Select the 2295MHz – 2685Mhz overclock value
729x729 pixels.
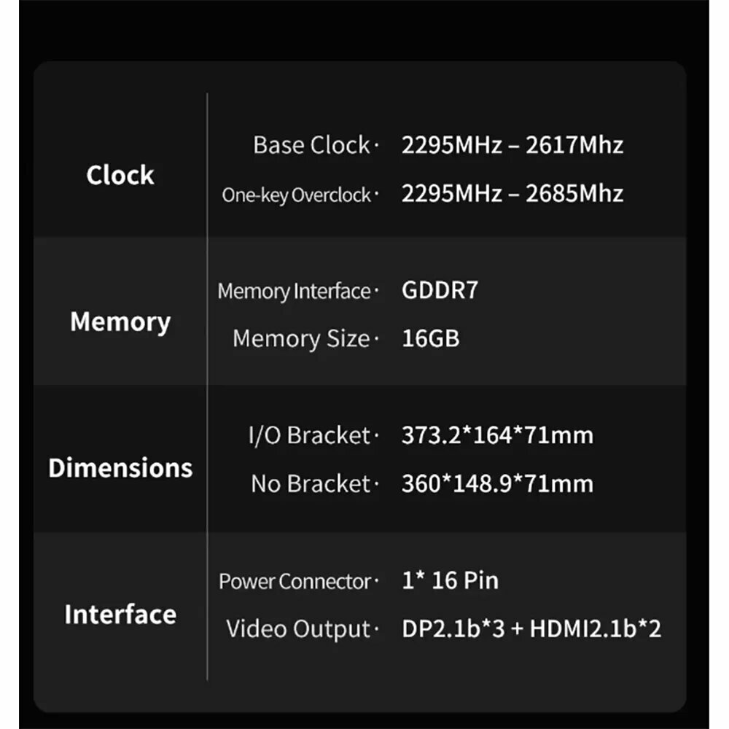click(512, 193)
